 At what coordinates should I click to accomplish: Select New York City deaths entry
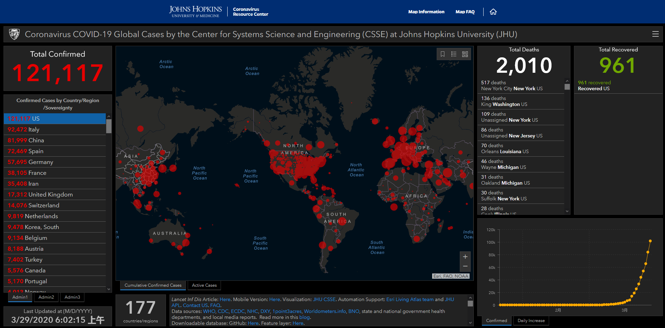pyautogui.click(x=521, y=86)
